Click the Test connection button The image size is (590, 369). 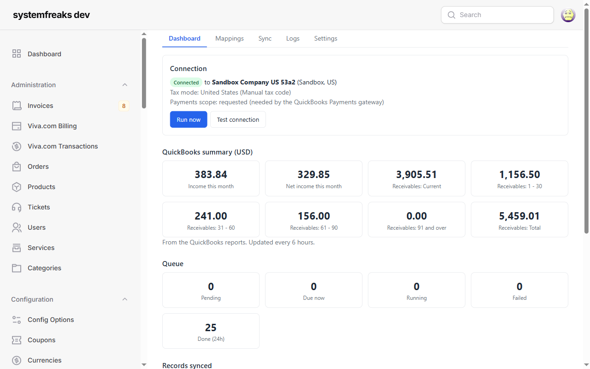[238, 119]
